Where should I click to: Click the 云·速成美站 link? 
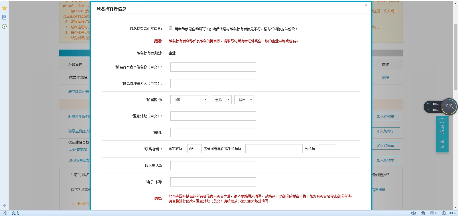pos(78,150)
